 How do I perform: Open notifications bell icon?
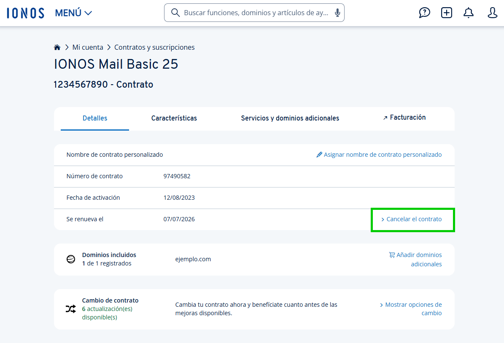pos(468,13)
